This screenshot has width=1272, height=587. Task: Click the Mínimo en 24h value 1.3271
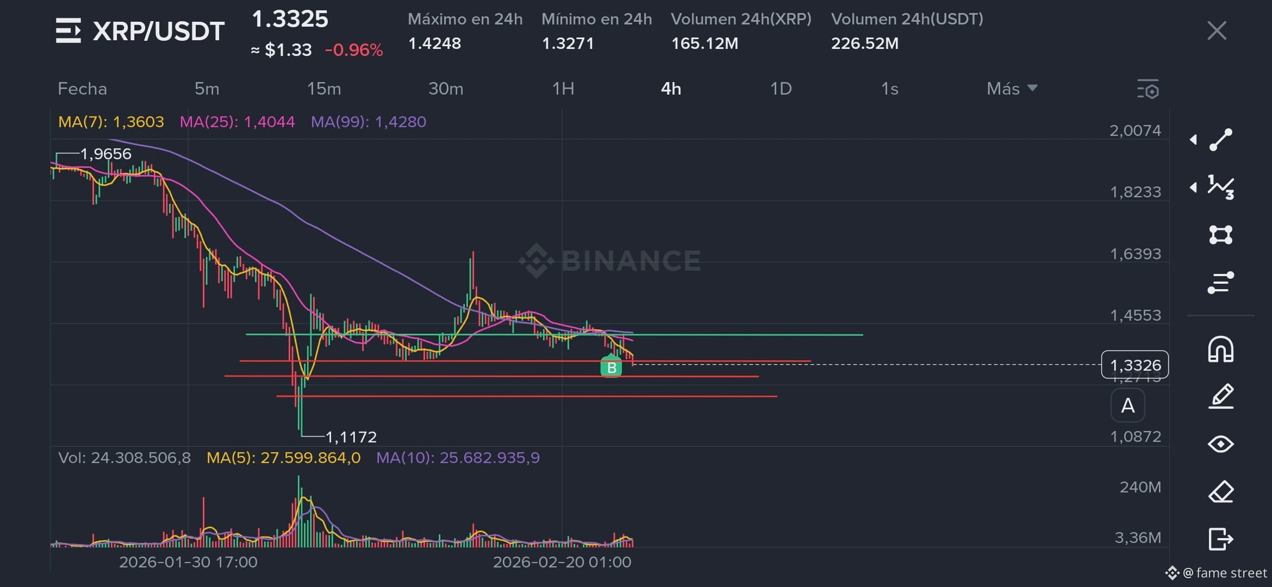(x=568, y=43)
